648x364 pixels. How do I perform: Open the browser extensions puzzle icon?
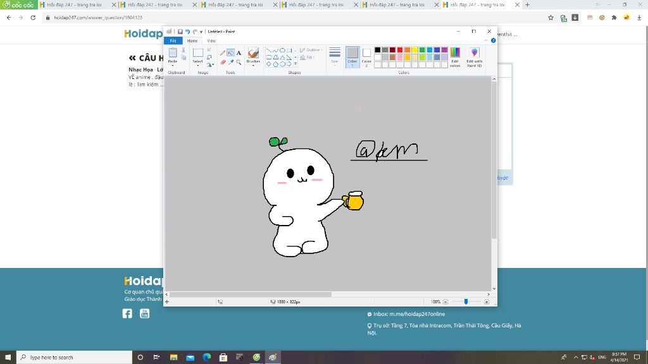[614, 17]
